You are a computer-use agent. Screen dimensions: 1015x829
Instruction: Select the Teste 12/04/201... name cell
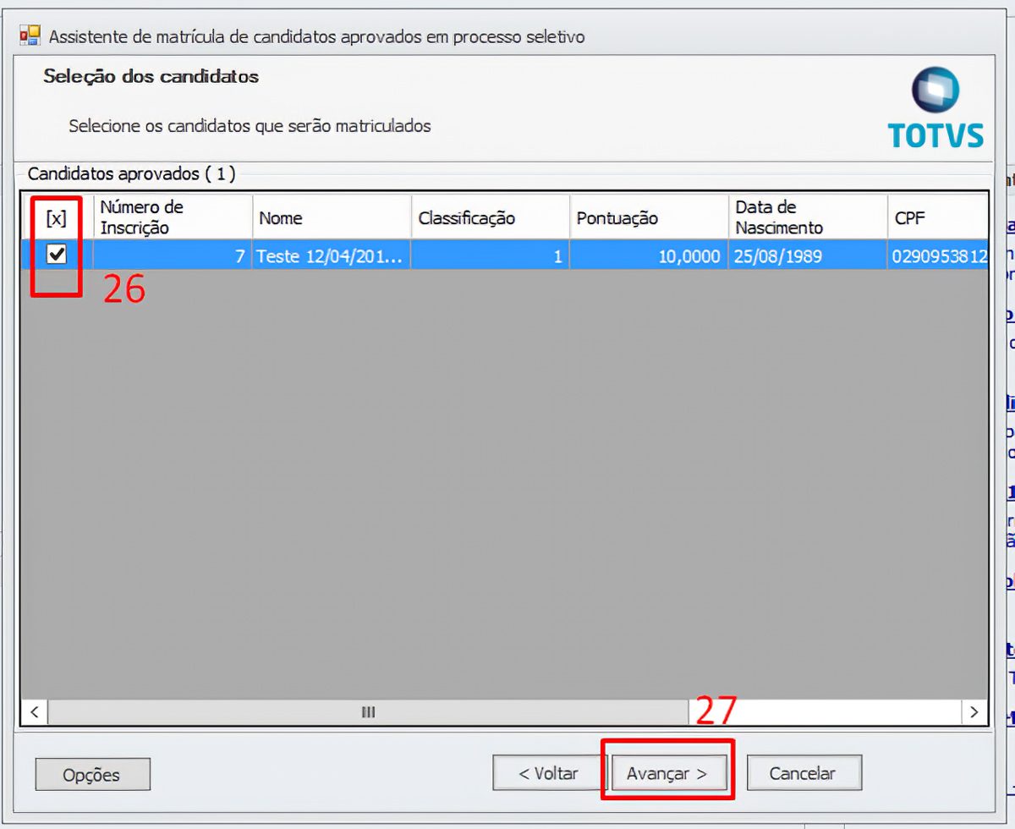click(x=331, y=256)
